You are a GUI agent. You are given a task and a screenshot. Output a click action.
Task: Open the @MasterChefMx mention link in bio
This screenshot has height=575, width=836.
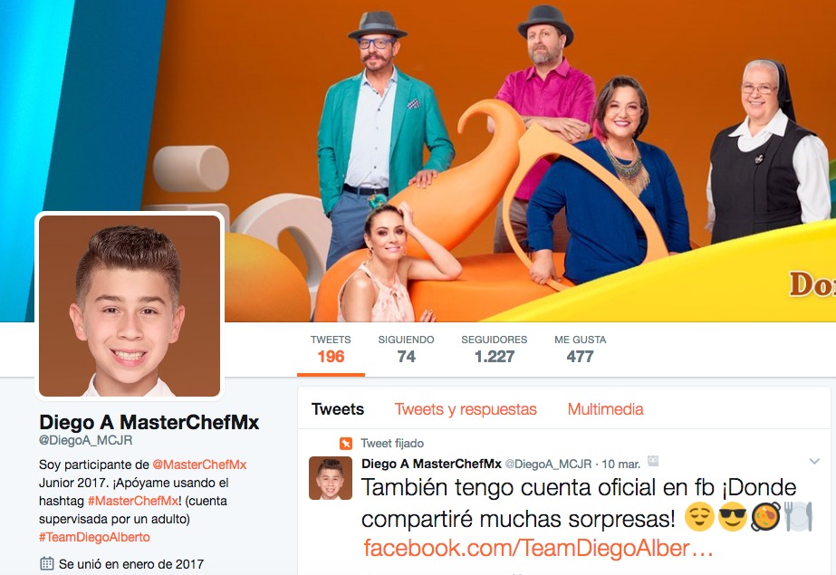tap(199, 465)
